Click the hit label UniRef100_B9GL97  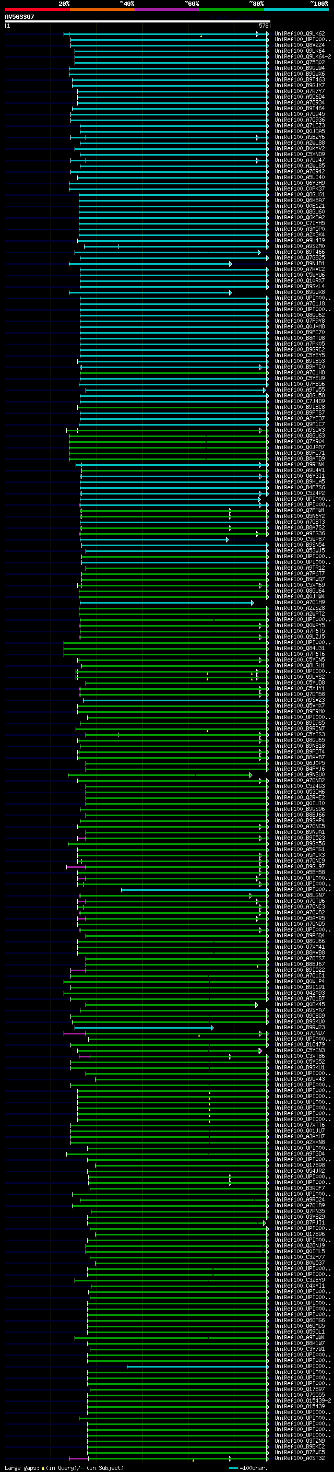click(300, 866)
